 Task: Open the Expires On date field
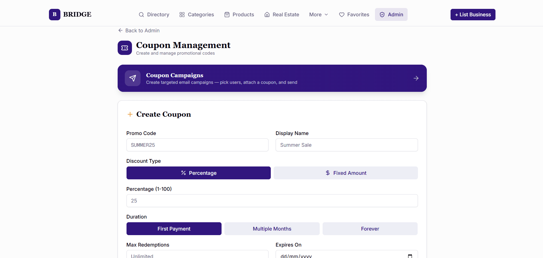click(347, 254)
